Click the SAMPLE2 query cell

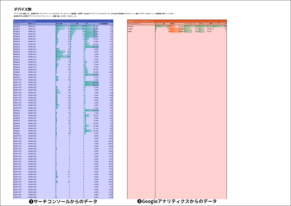coord(32,29)
